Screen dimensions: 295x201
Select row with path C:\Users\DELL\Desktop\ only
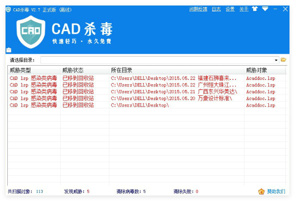point(147,105)
